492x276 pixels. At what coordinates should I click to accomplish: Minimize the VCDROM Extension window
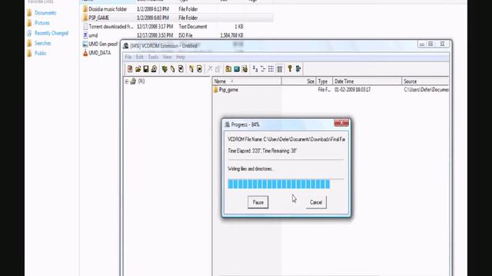point(422,44)
